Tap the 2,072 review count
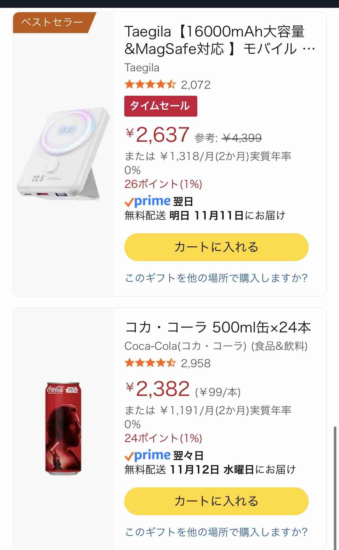 point(196,85)
